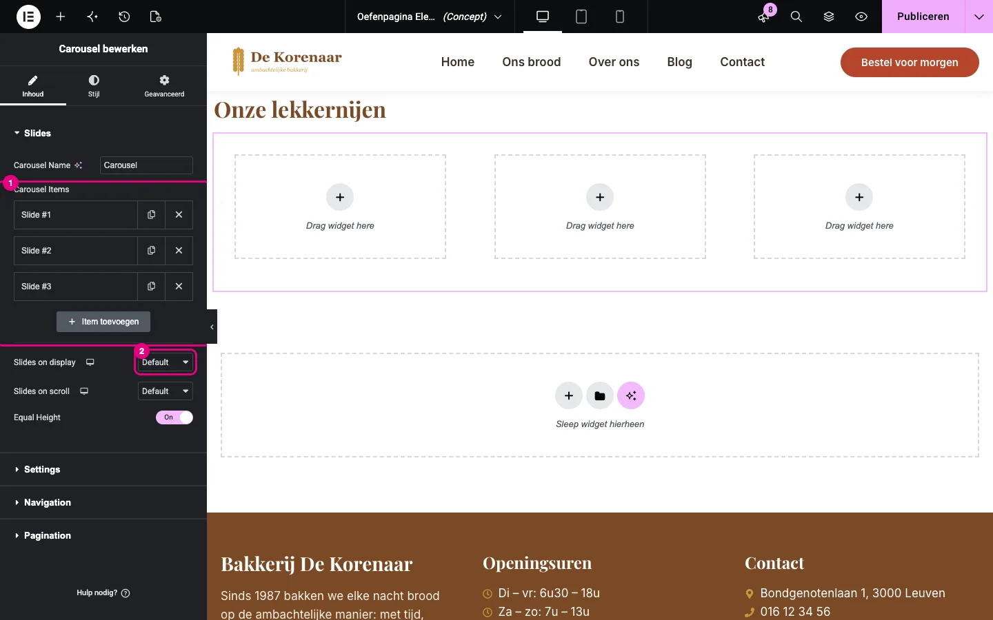Remove Slide #3
Image resolution: width=993 pixels, height=620 pixels.
179,287
